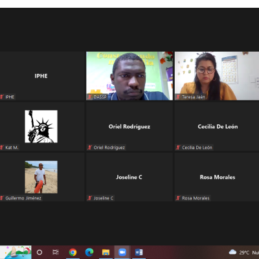
Task: Open File Explorer from the taskbar
Action: tap(106, 252)
